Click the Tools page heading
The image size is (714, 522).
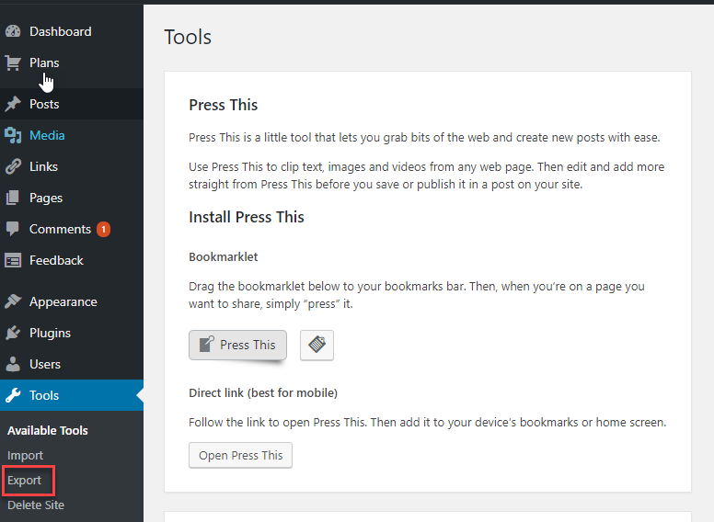tap(188, 37)
